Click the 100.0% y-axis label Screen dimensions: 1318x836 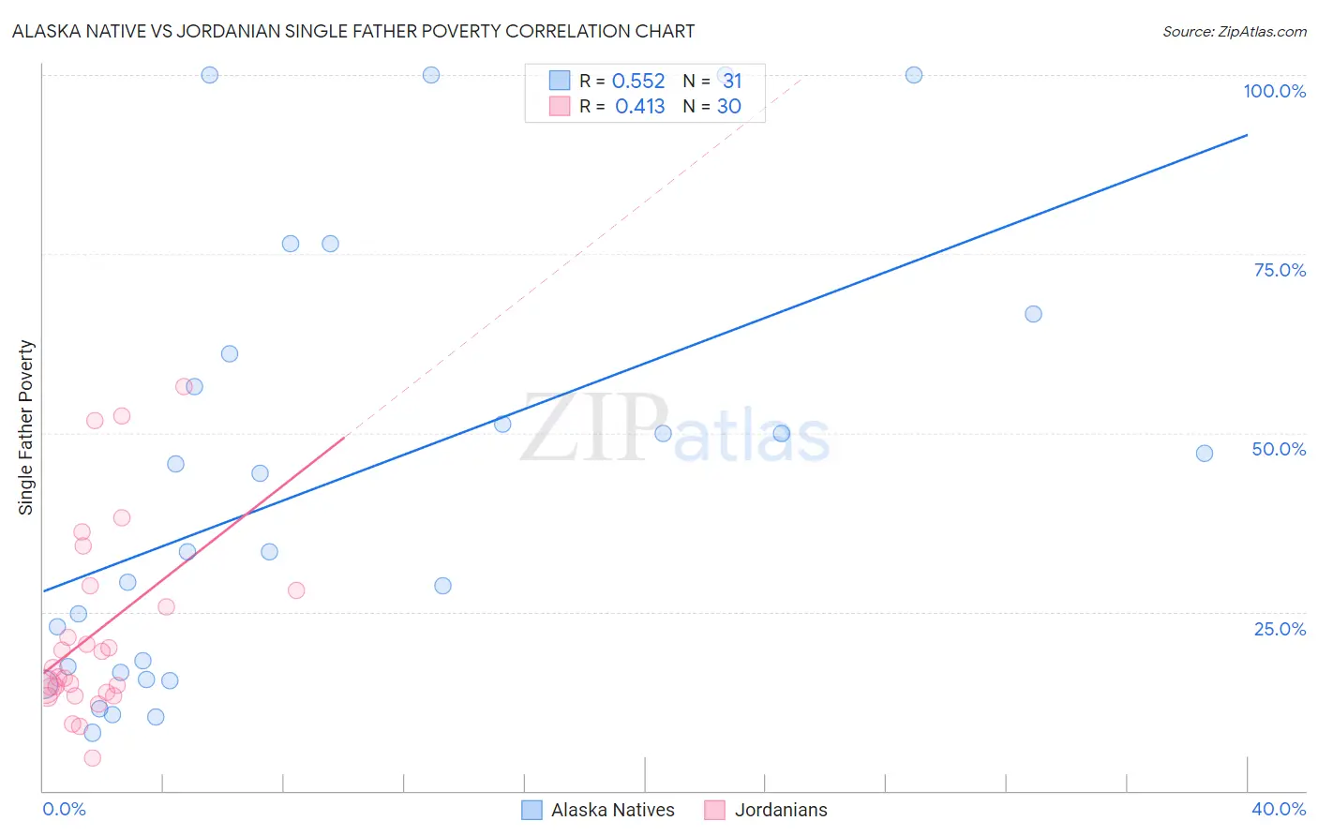pos(1274,91)
